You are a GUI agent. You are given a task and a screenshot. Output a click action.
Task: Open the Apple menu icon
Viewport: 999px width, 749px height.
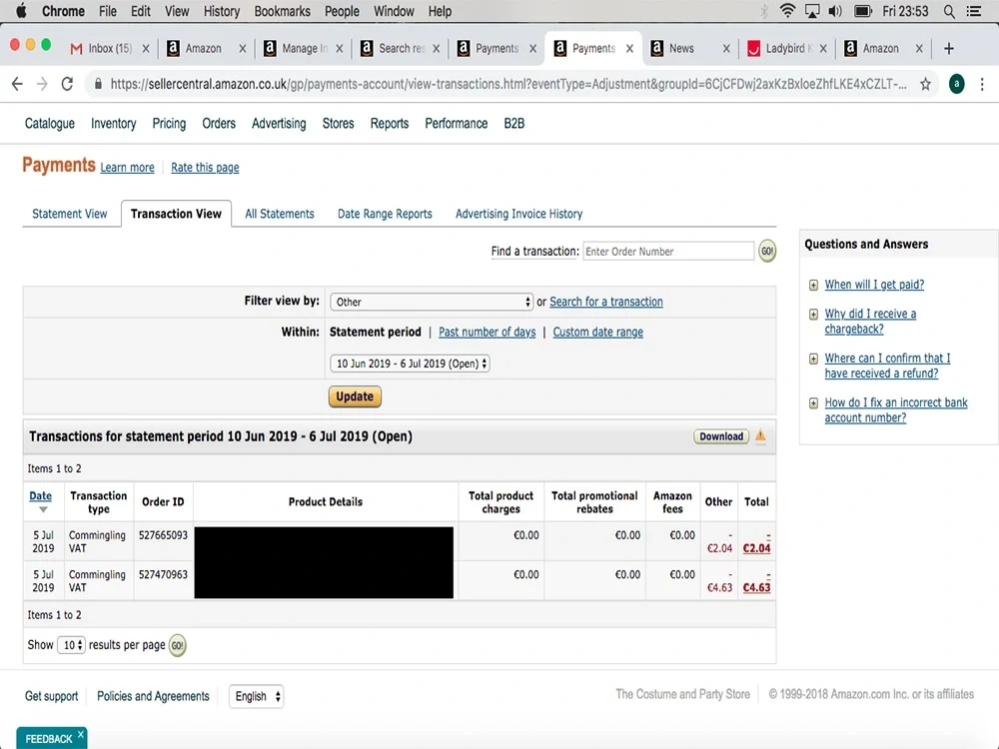[21, 11]
